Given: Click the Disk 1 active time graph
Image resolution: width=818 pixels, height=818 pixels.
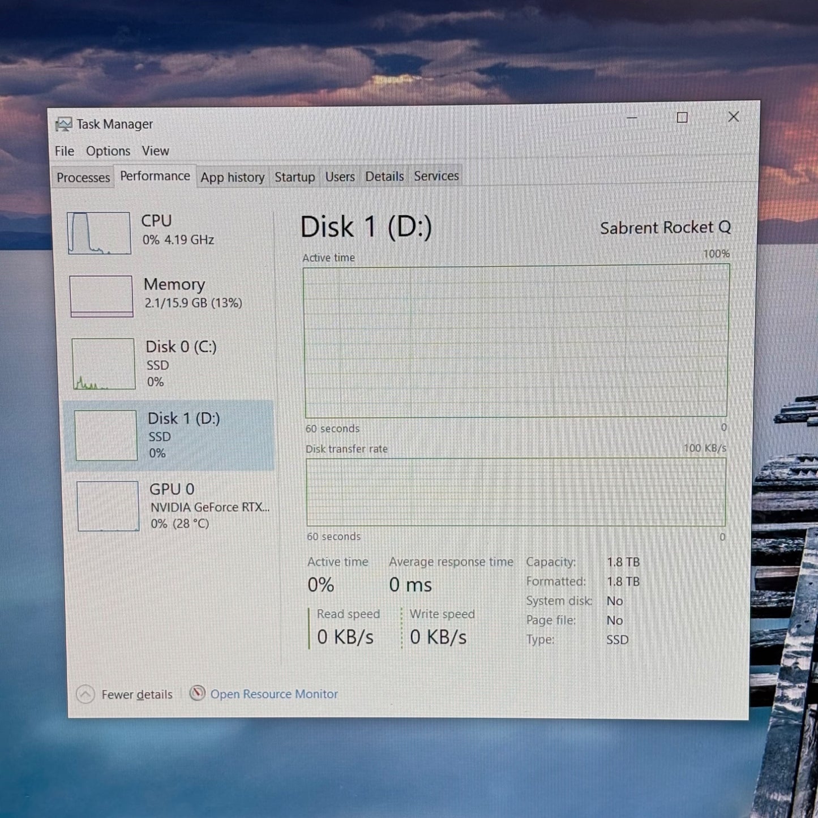Looking at the screenshot, I should pos(516,341).
